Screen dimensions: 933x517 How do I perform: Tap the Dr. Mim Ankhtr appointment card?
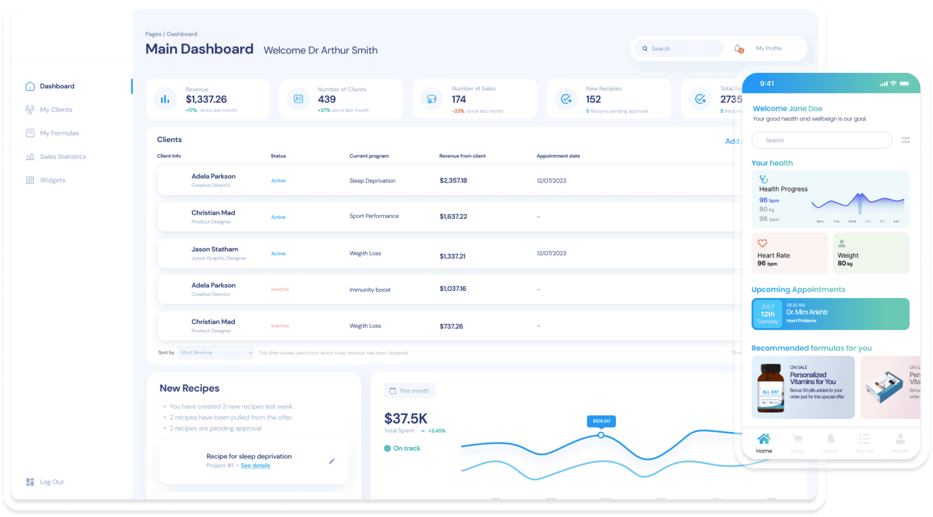pyautogui.click(x=830, y=314)
